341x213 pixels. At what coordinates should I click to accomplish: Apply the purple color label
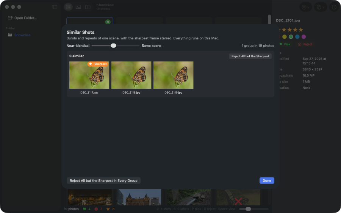[303, 37]
